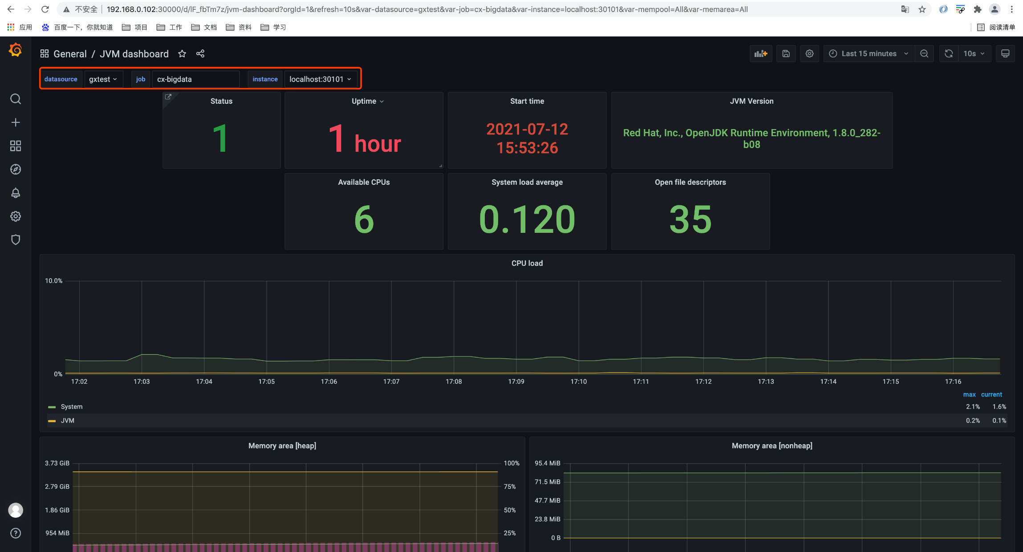The image size is (1023, 552).
Task: Click browser reload button
Action: tap(45, 9)
